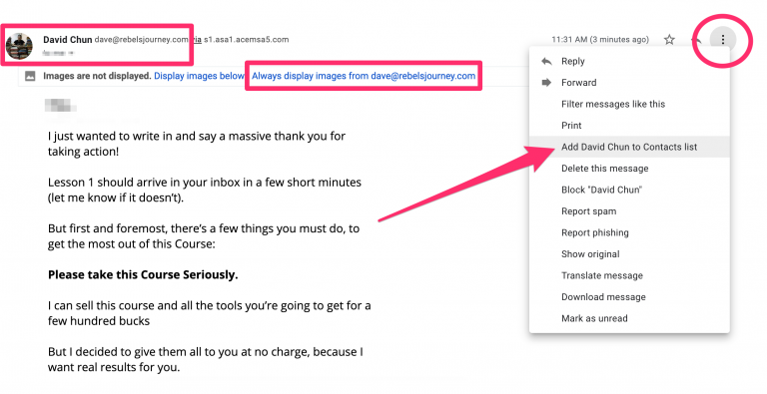The height and width of the screenshot is (394, 767).
Task: Select Delete this message
Action: coord(629,169)
